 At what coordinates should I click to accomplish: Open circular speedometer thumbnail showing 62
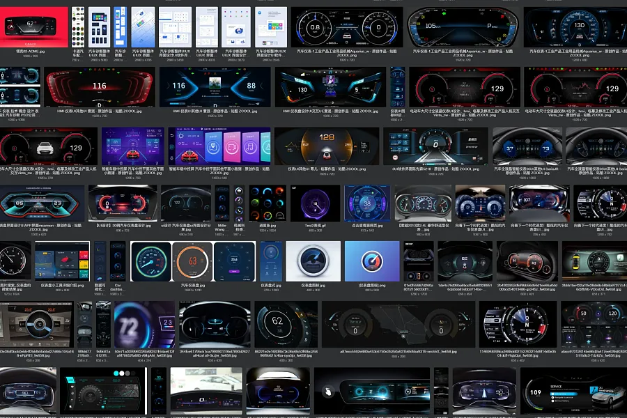pos(286,325)
